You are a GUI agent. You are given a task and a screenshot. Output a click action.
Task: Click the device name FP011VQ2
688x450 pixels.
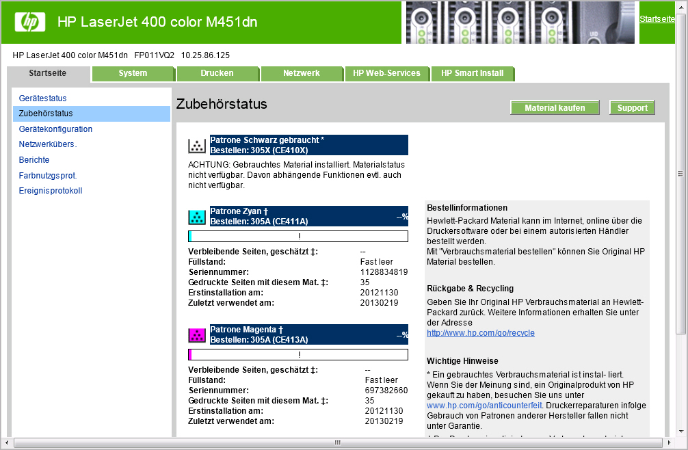click(x=154, y=55)
